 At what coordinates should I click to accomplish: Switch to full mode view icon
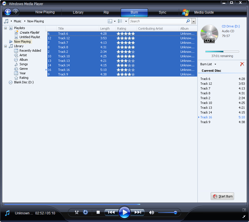(244, 210)
